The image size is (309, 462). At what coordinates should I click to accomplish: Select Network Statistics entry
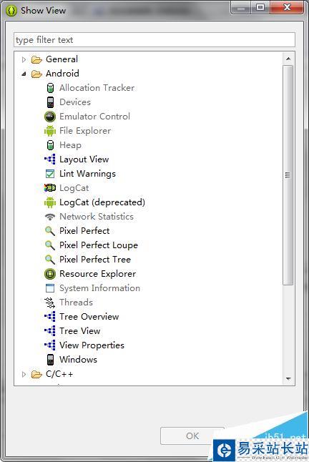click(x=97, y=217)
